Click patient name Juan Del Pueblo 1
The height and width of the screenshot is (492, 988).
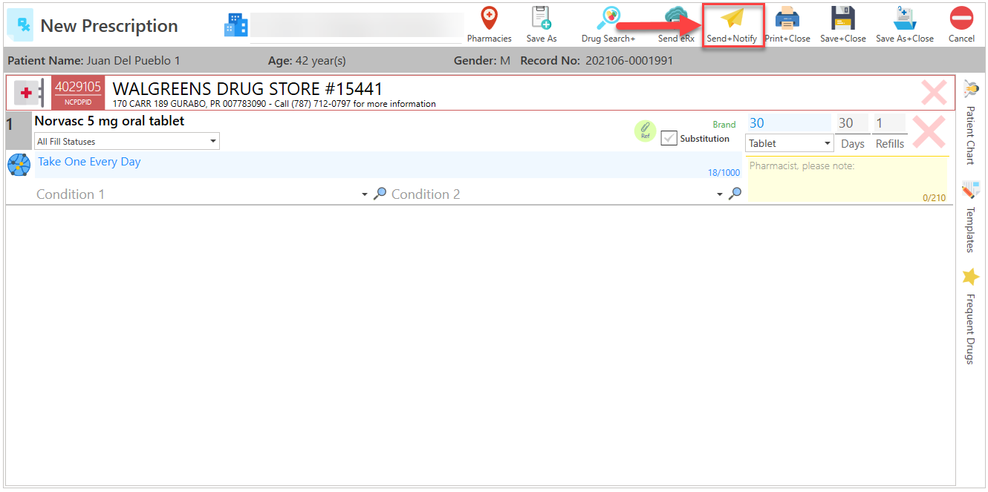click(x=134, y=61)
